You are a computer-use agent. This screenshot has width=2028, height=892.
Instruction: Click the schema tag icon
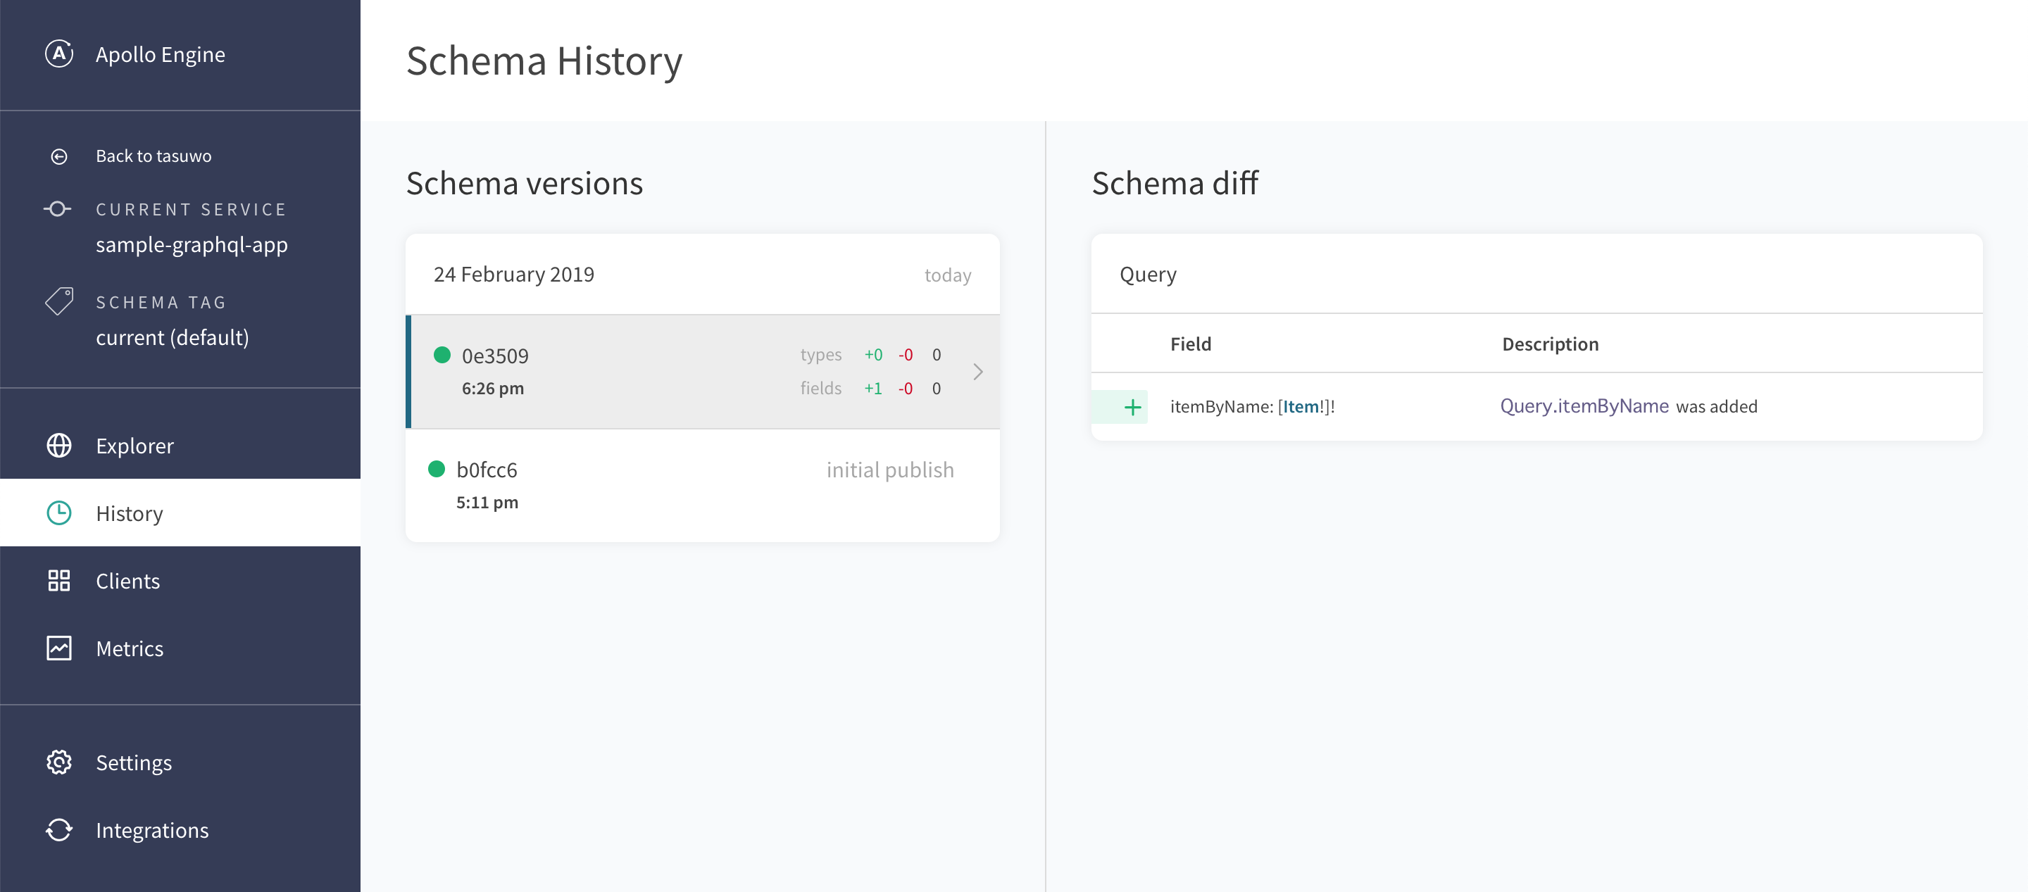tap(59, 301)
